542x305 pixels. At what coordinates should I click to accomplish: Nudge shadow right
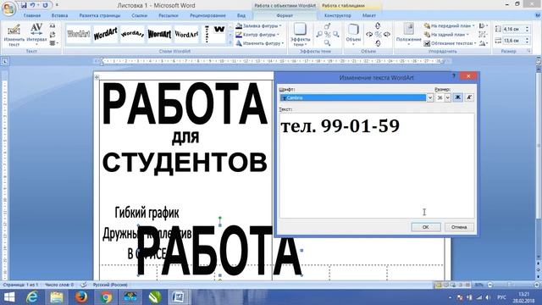[x=335, y=35]
